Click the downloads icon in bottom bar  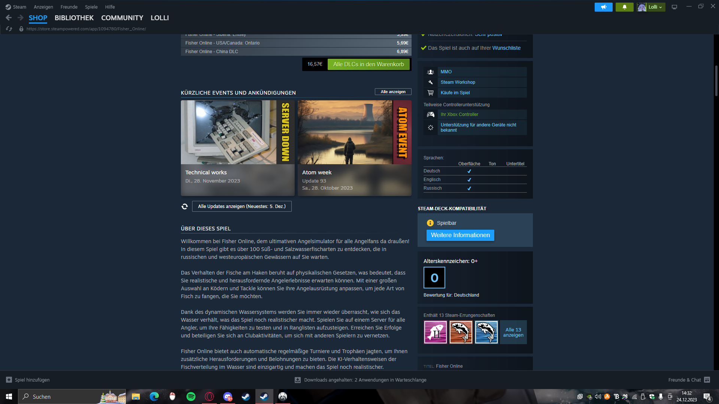(x=298, y=380)
